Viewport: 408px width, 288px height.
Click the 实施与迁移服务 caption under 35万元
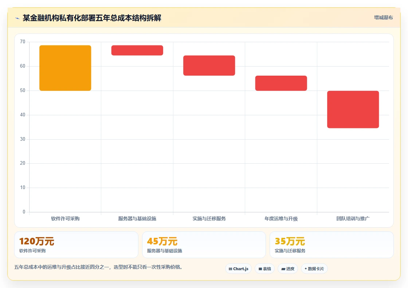[290, 251]
